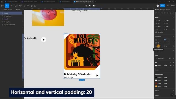Screen dimensions: 176x99
Task: Click the Boolean groups icon
Action: coord(94,6)
